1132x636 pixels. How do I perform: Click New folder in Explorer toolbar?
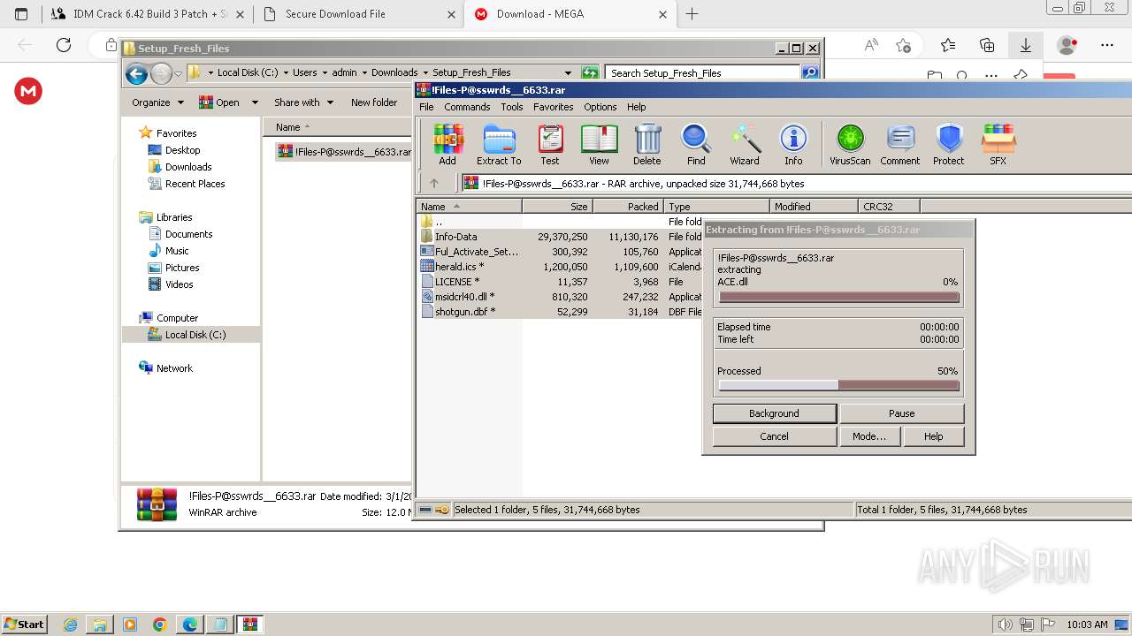point(374,102)
